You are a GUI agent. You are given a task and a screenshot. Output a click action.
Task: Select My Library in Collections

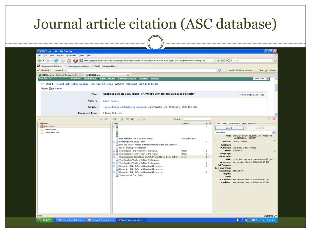[x=49, y=127]
